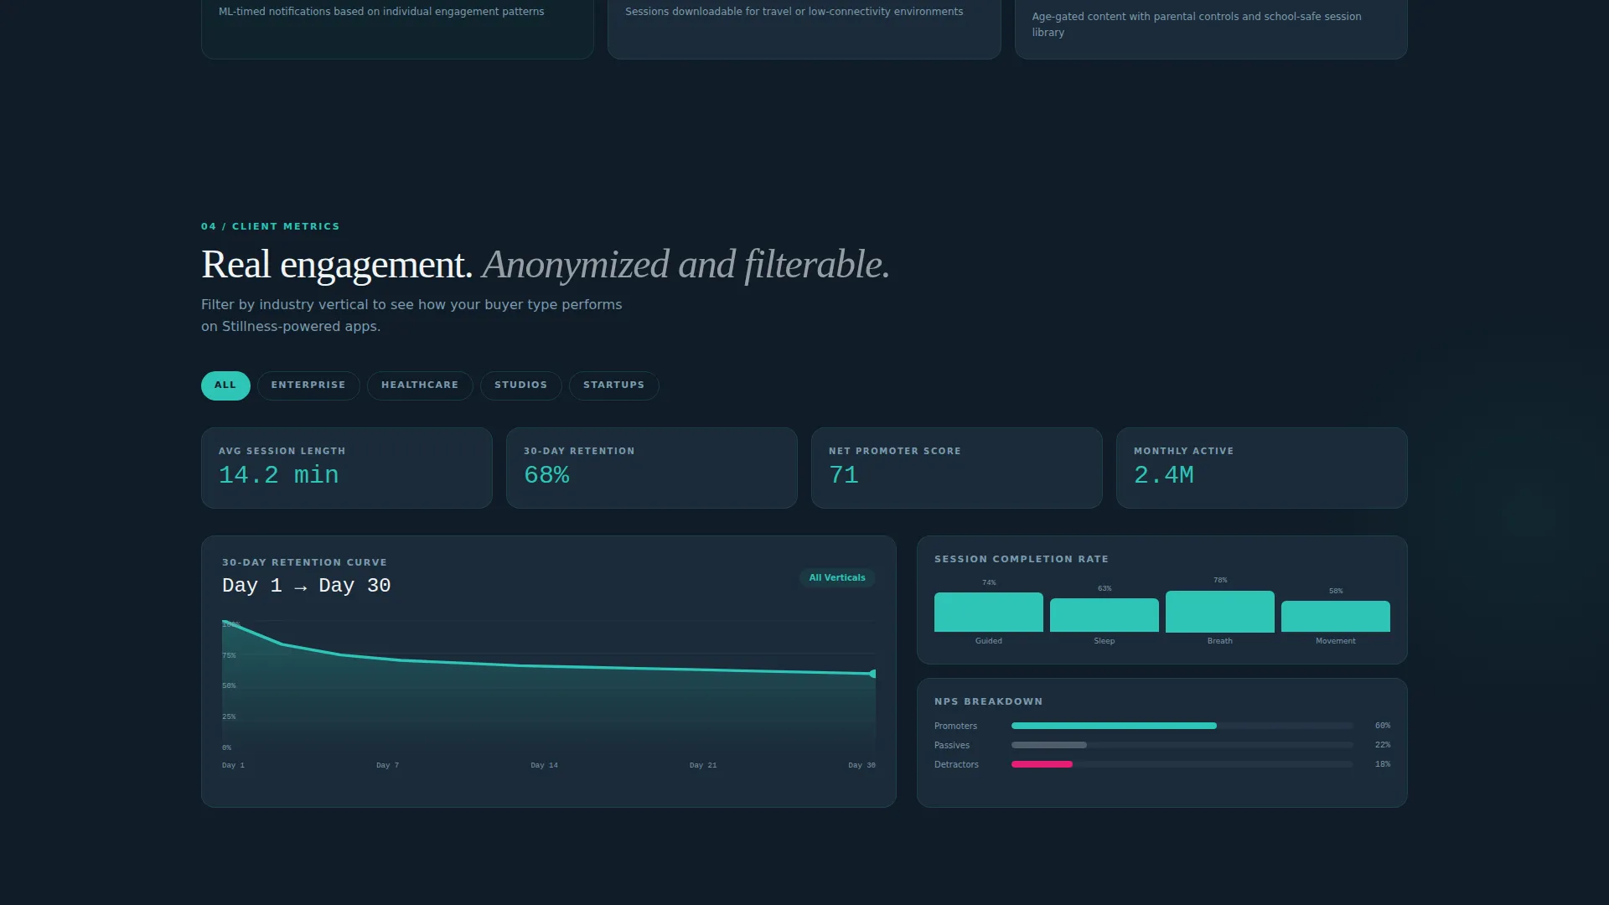Select the ALL filter pill
The width and height of the screenshot is (1609, 905).
coord(225,385)
